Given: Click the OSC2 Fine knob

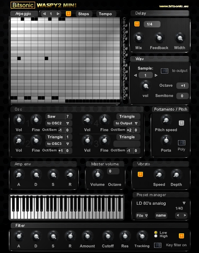Looking at the screenshot, I should [x=36, y=140].
